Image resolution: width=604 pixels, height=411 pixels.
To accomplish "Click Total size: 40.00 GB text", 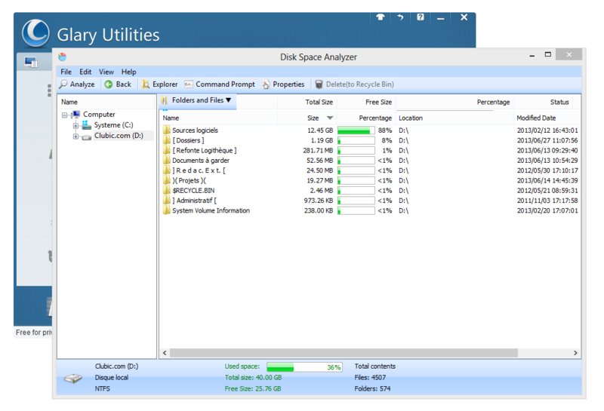I will click(253, 378).
